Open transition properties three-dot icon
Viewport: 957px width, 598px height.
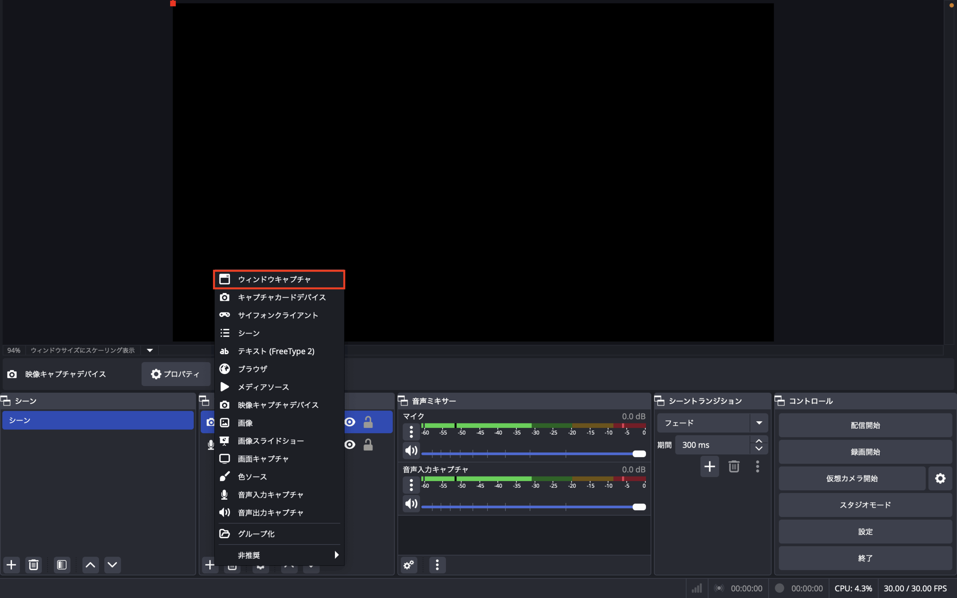point(758,467)
